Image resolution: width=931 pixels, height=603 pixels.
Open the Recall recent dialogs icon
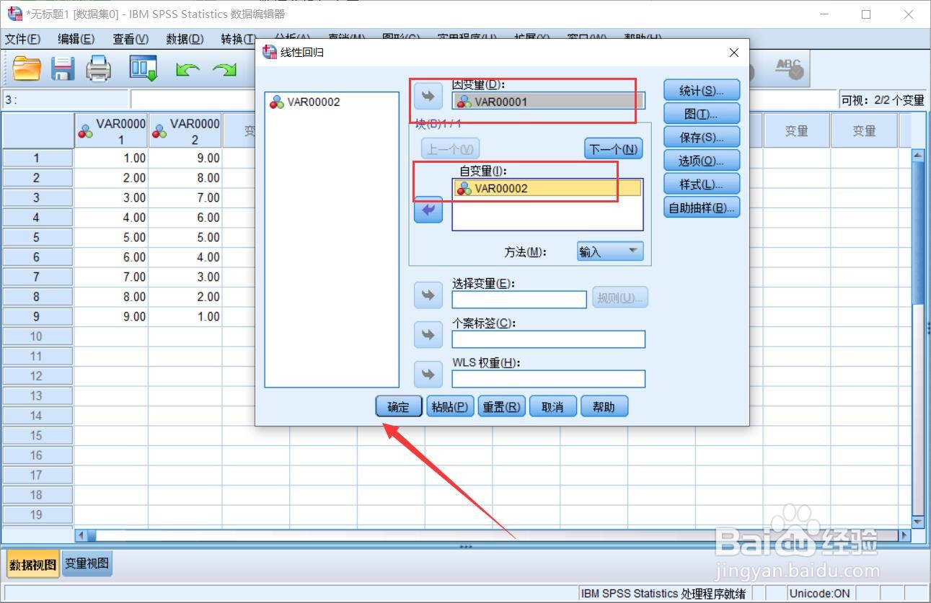coord(144,68)
